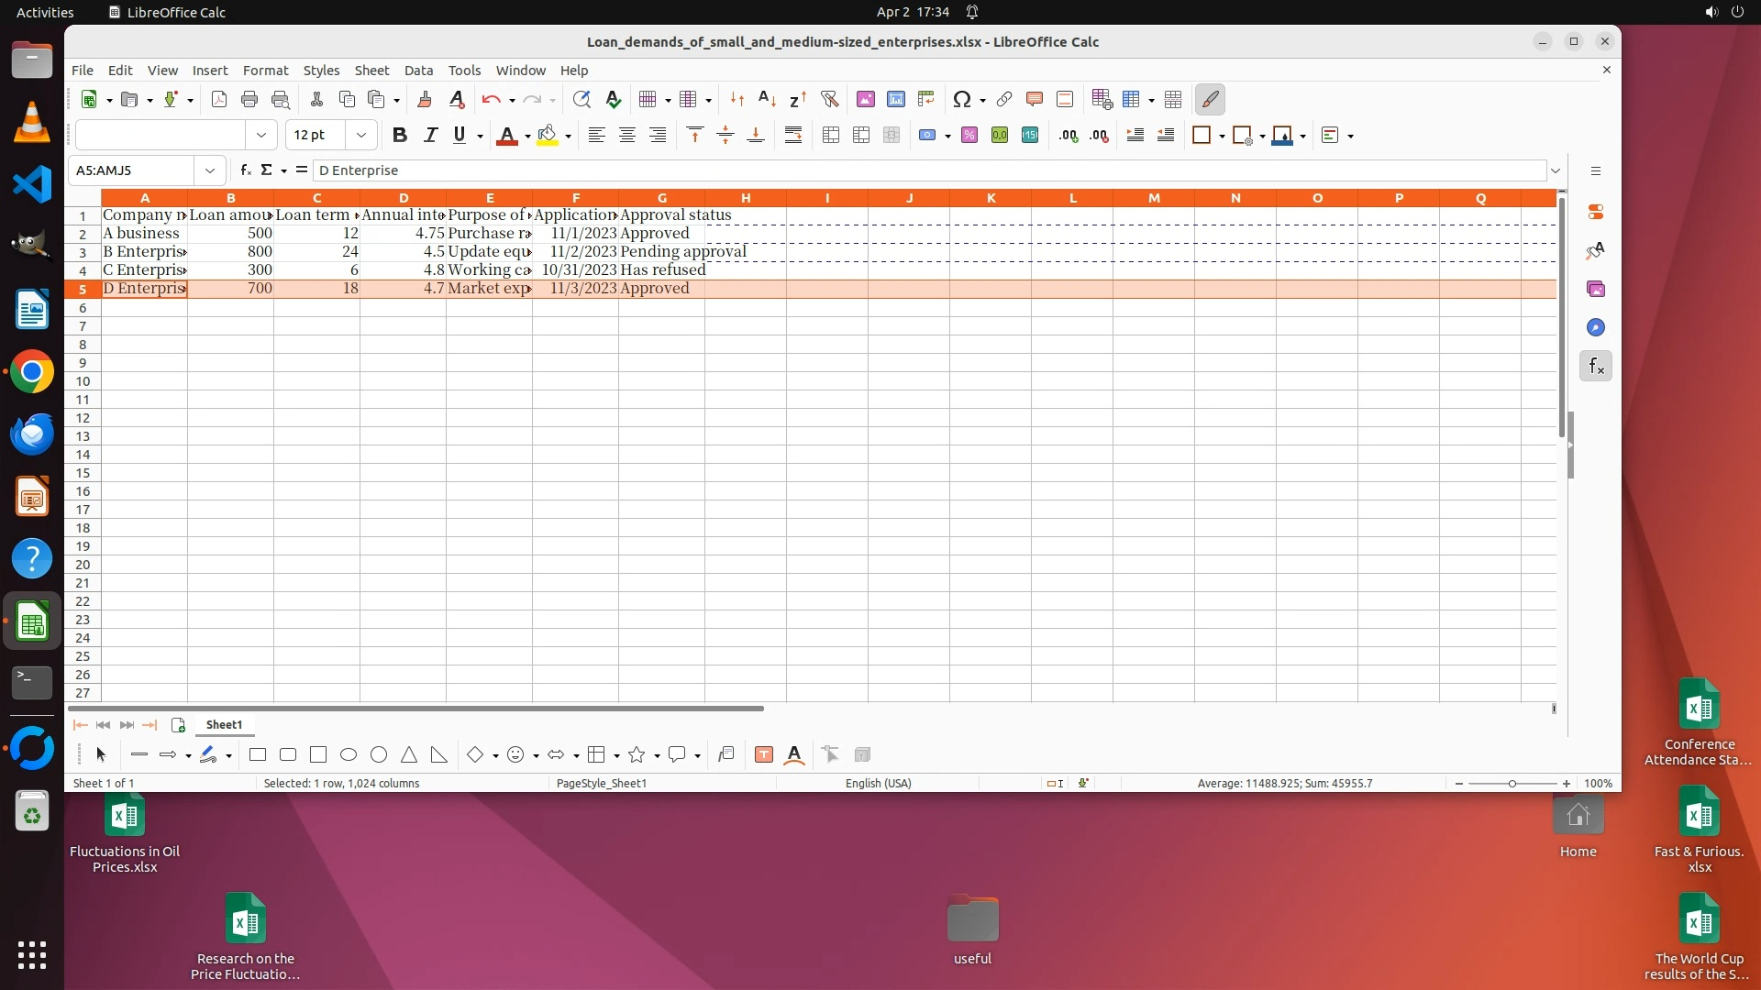The image size is (1761, 990).
Task: Select the Sheet1 tab
Action: click(x=224, y=724)
